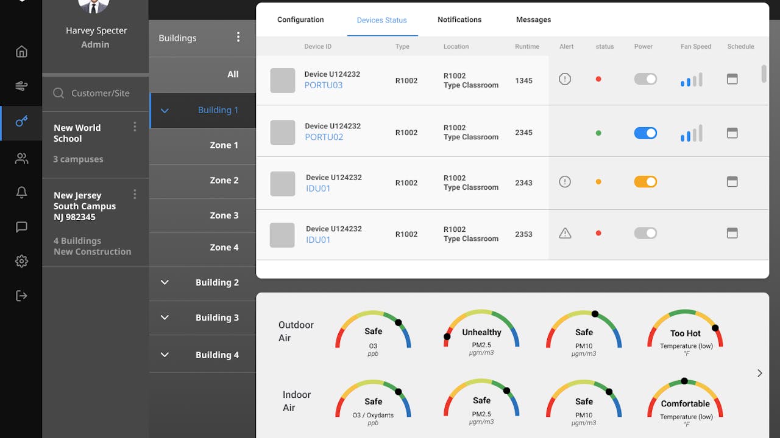The height and width of the screenshot is (438, 780).
Task: Switch to the Notifications tab
Action: point(459,19)
